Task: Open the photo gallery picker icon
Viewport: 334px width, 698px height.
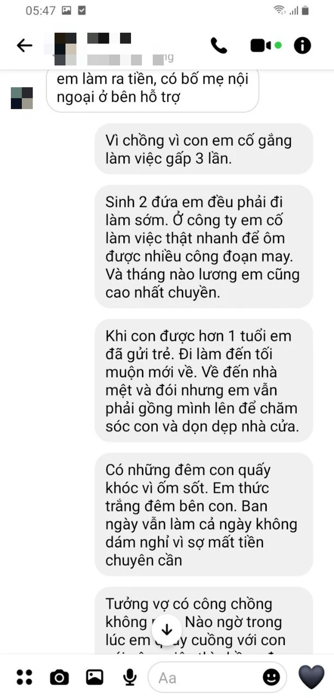Action: tap(95, 677)
